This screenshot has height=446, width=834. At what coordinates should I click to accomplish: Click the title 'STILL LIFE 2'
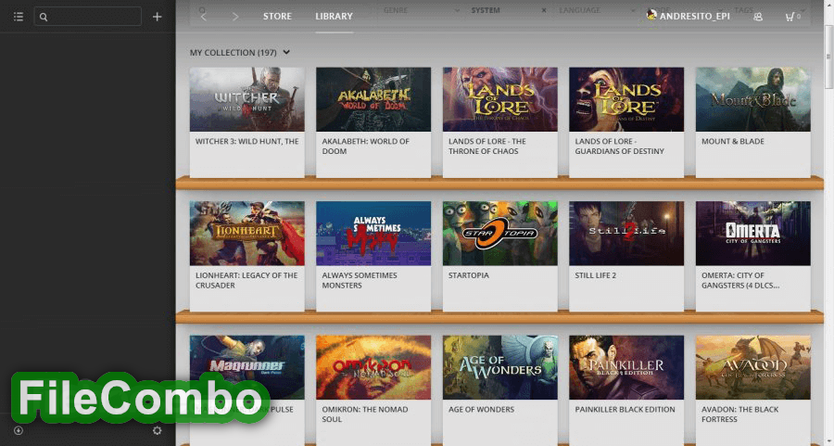pos(595,275)
